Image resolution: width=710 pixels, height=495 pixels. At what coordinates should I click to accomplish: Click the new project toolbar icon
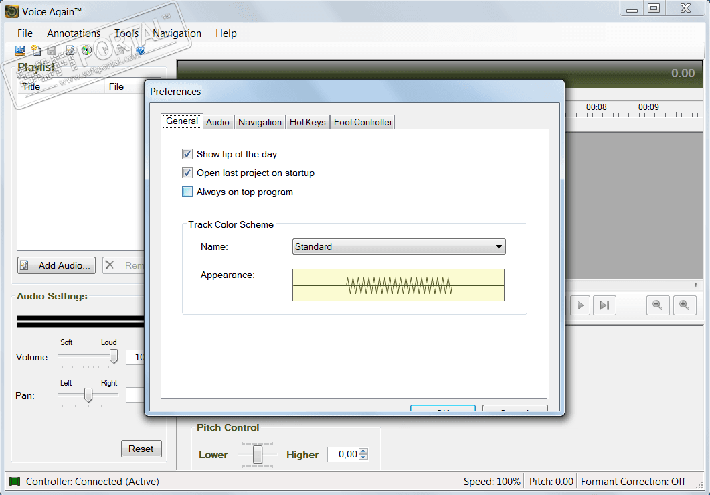[36, 50]
